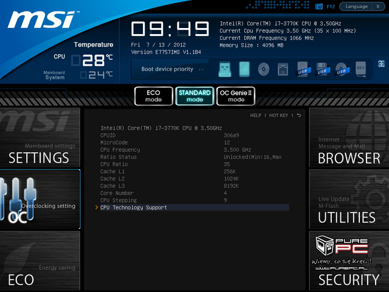The width and height of the screenshot is (389, 292).
Task: Click the HOT KEY link
Action: 278,116
